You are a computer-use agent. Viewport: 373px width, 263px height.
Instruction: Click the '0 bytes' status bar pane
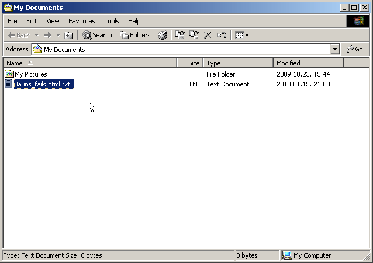pyautogui.click(x=257, y=255)
